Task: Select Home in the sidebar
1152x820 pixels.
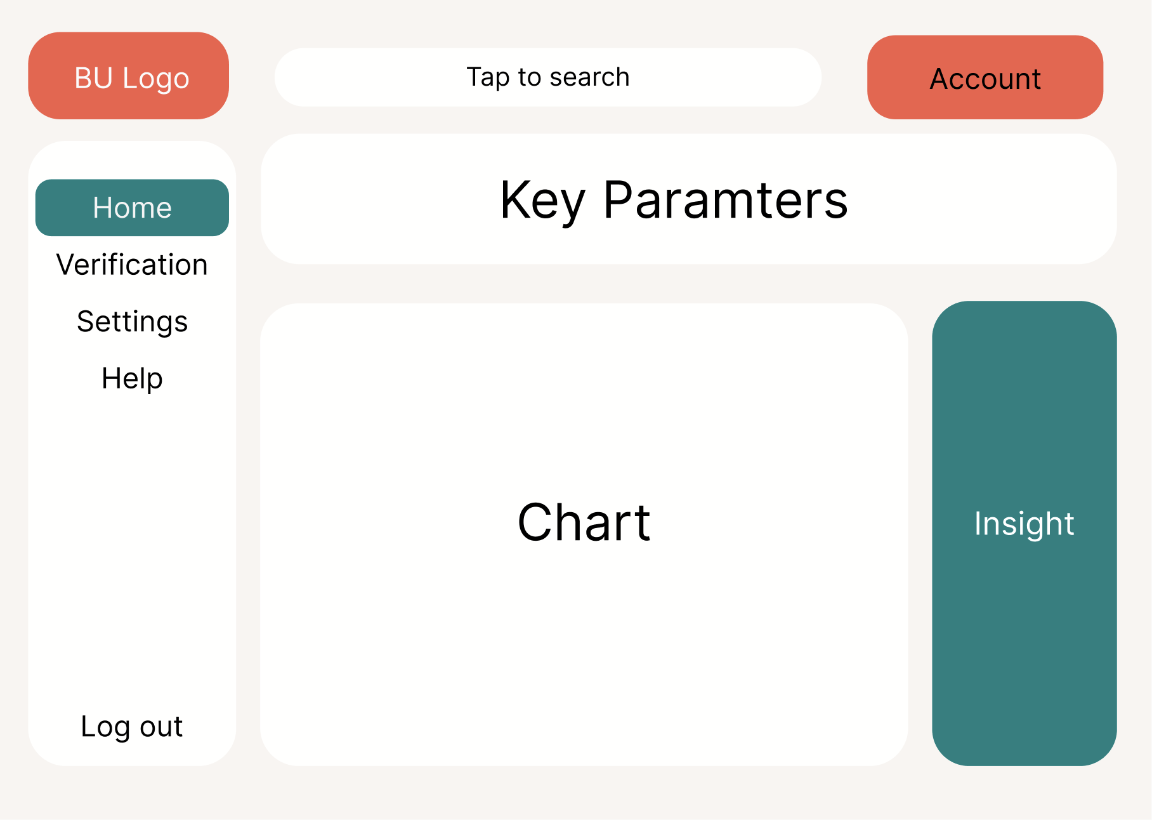Action: (x=132, y=208)
